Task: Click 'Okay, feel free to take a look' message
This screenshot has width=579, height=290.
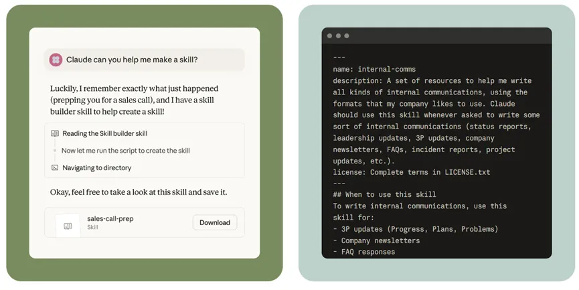Action: 139,192
